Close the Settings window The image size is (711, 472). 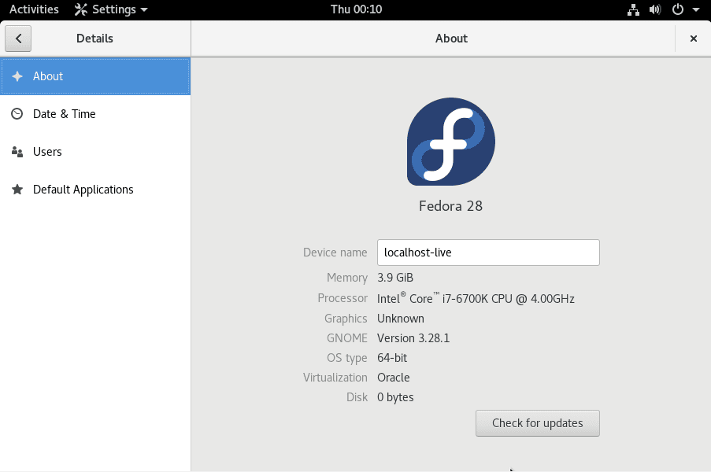pos(694,39)
